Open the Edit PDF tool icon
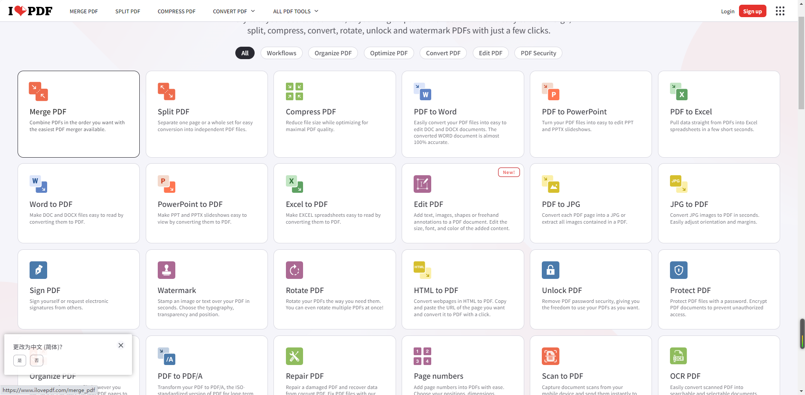Viewport: 805px width, 395px height. 422,184
